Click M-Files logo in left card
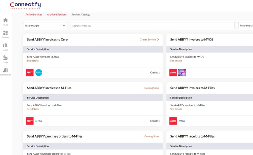This screenshot has width=253, height=155. [39, 121]
